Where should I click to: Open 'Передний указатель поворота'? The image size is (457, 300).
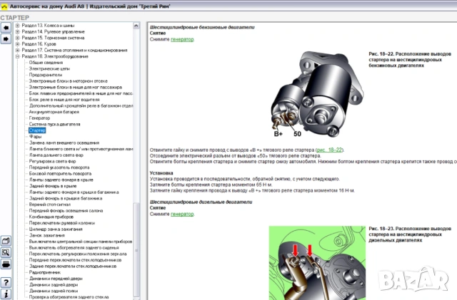point(59,167)
